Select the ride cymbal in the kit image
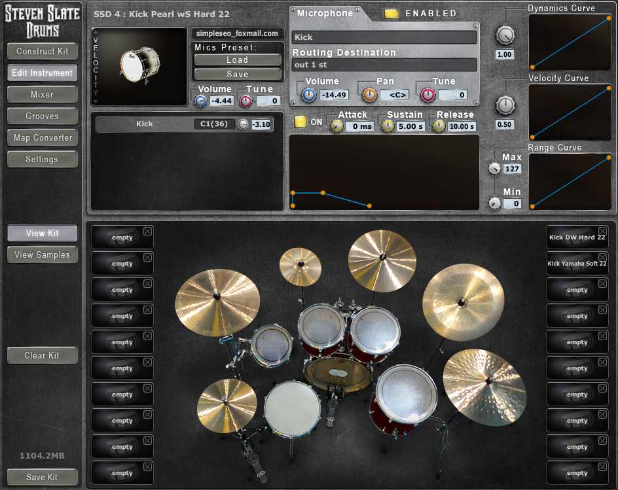Screen dimensions: 618x490 pos(462,302)
